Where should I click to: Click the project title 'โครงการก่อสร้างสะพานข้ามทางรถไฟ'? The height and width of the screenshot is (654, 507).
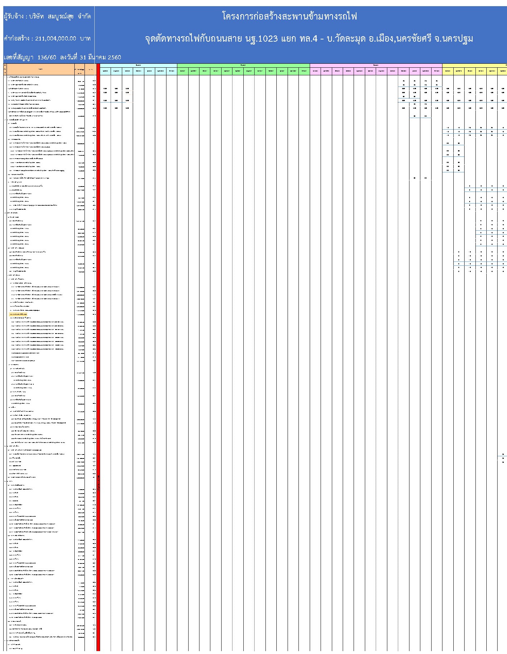[289, 17]
